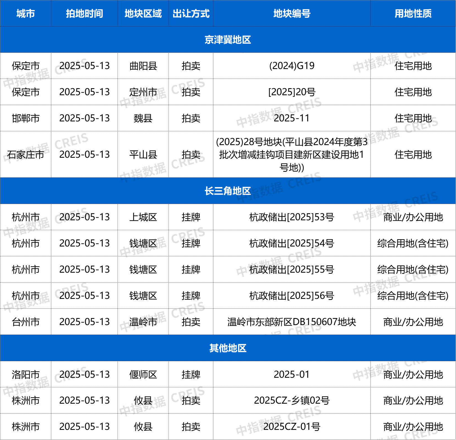Click 杭政储出[2025]55号 parcel number
Viewport: 456px width, 440px height.
click(x=292, y=270)
